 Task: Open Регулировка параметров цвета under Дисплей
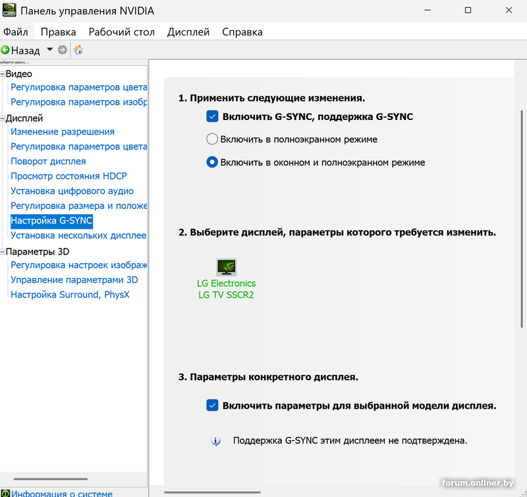[x=79, y=146]
